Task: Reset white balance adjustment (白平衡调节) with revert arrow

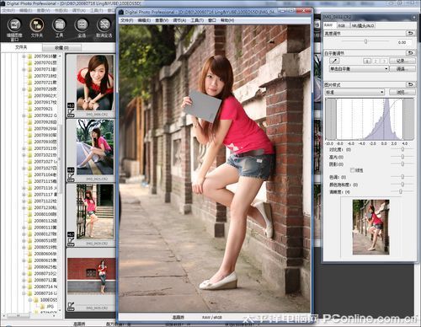Action: (411, 53)
